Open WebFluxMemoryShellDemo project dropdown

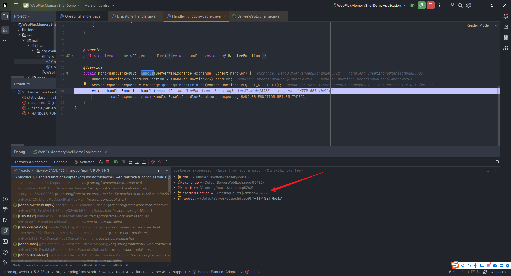(52, 5)
